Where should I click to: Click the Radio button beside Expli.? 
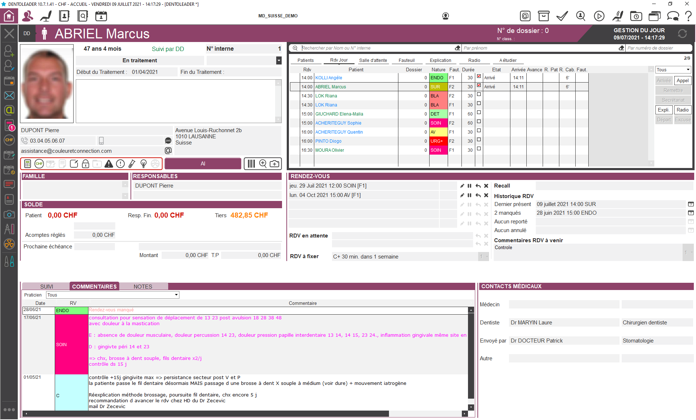(x=683, y=110)
